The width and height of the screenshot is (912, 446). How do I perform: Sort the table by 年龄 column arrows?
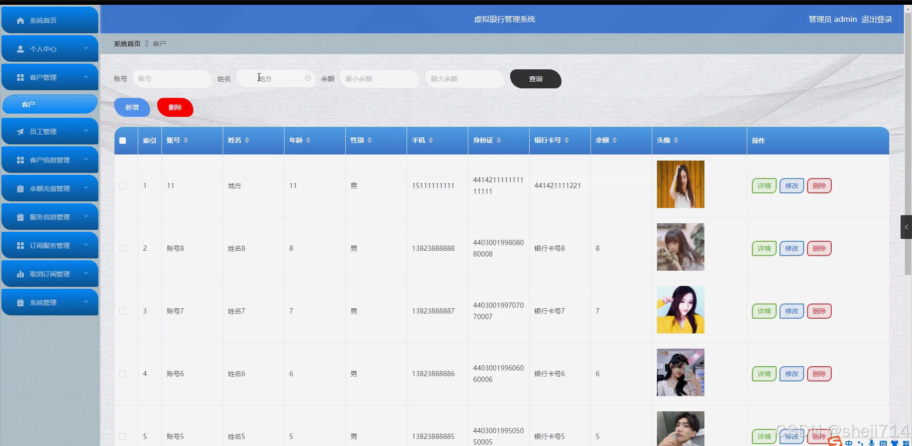308,140
